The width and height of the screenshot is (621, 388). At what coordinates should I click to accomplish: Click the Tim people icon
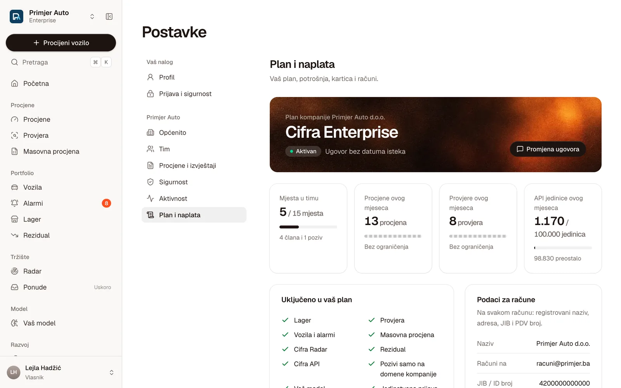[x=150, y=149]
